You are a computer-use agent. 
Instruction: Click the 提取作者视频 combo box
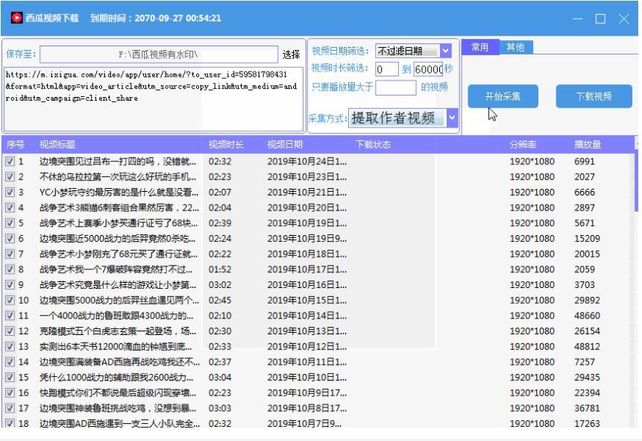point(403,118)
